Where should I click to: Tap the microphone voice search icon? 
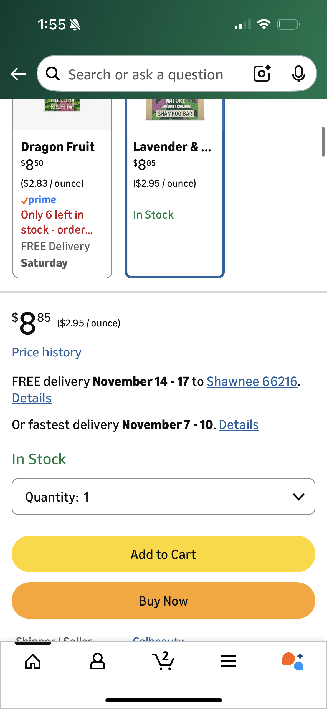pos(298,74)
